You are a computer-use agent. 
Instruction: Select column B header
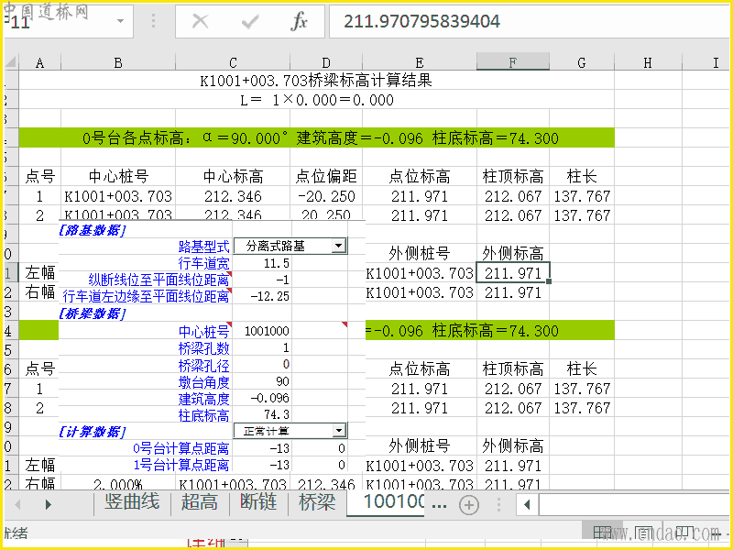coord(118,62)
